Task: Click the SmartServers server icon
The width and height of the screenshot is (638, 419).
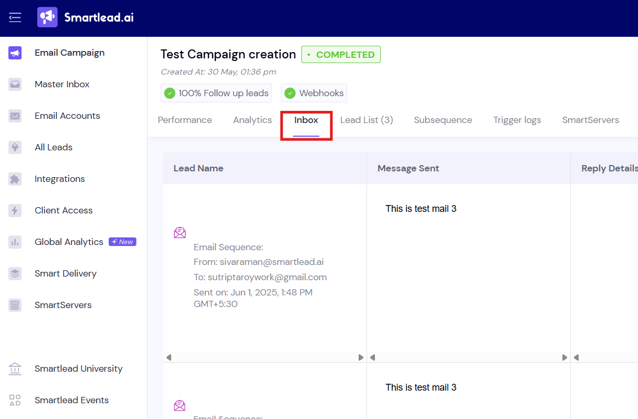Action: 15,305
